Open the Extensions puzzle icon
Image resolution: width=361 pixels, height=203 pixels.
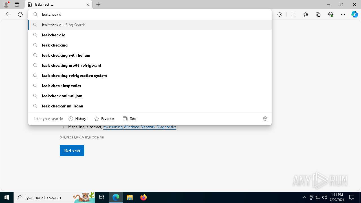(x=279, y=14)
